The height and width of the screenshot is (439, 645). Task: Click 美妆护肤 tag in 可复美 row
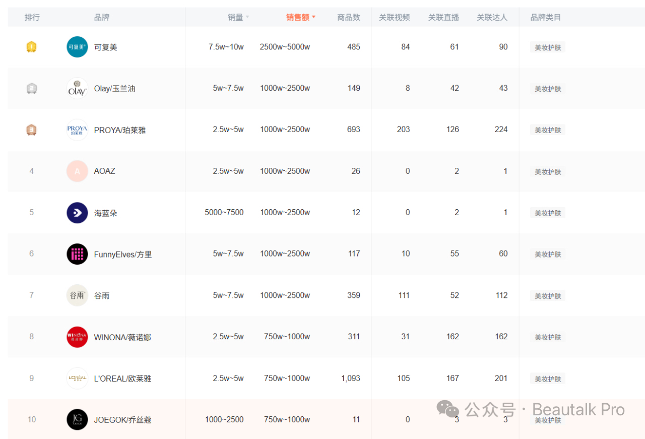click(x=548, y=47)
